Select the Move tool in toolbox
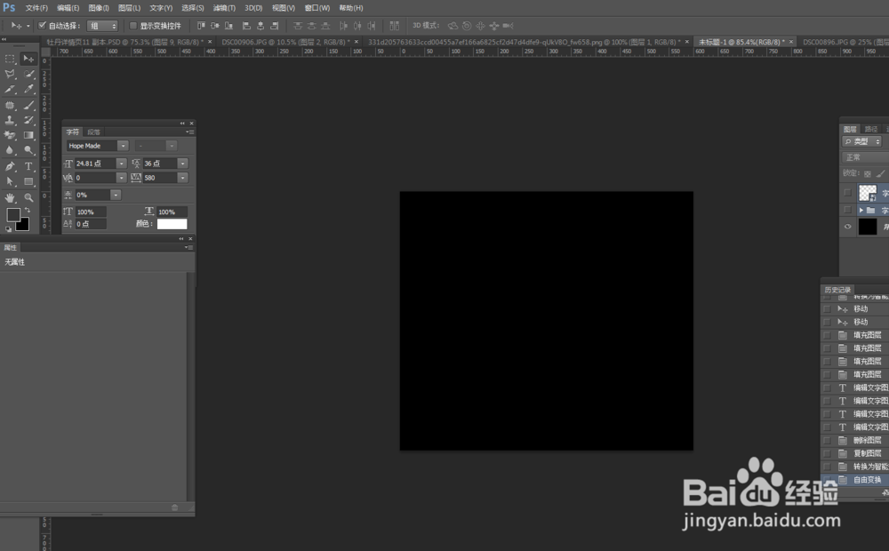This screenshot has width=889, height=551. click(28, 59)
